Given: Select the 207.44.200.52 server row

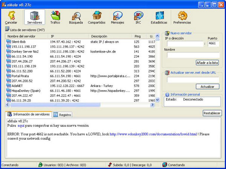Looking at the screenshot, I should point(81,81).
